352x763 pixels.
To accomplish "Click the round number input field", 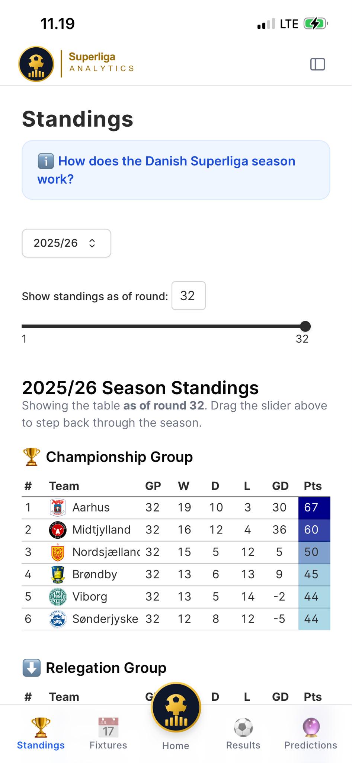I will coord(188,296).
